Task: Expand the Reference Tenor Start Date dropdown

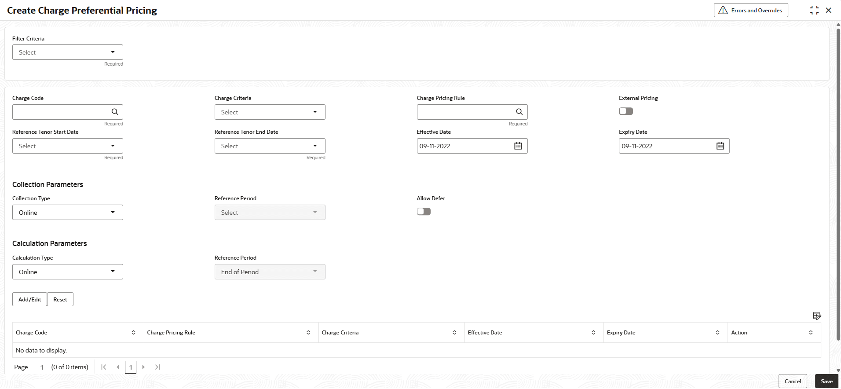Action: [68, 146]
